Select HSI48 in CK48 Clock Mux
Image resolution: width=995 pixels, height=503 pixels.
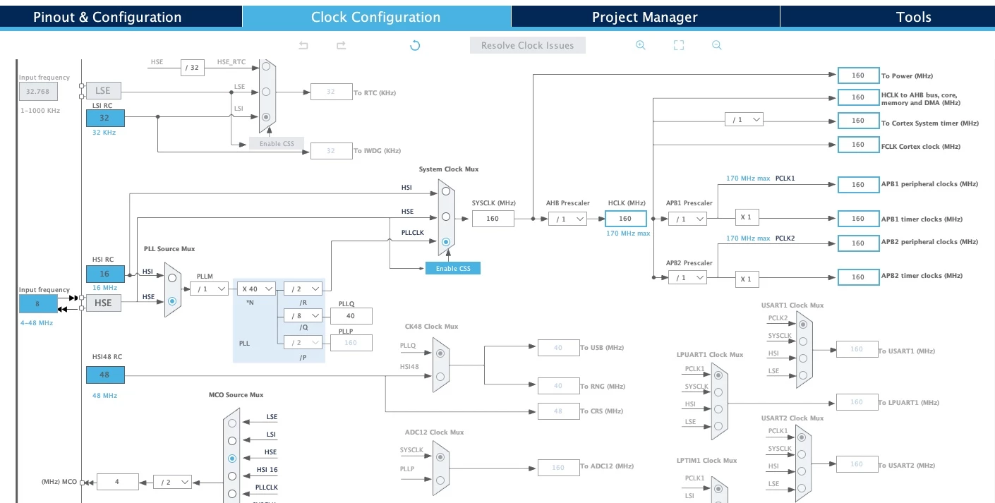point(440,376)
